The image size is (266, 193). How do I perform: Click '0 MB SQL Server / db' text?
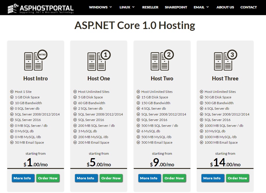click(x=31, y=126)
